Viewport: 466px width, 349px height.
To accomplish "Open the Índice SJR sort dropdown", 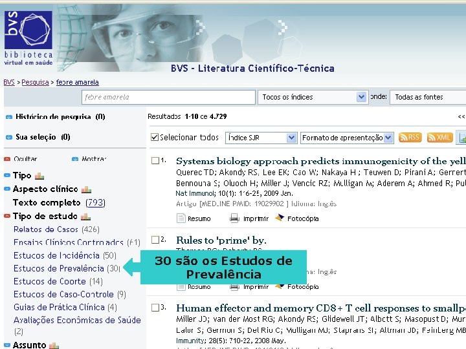I will [x=261, y=138].
